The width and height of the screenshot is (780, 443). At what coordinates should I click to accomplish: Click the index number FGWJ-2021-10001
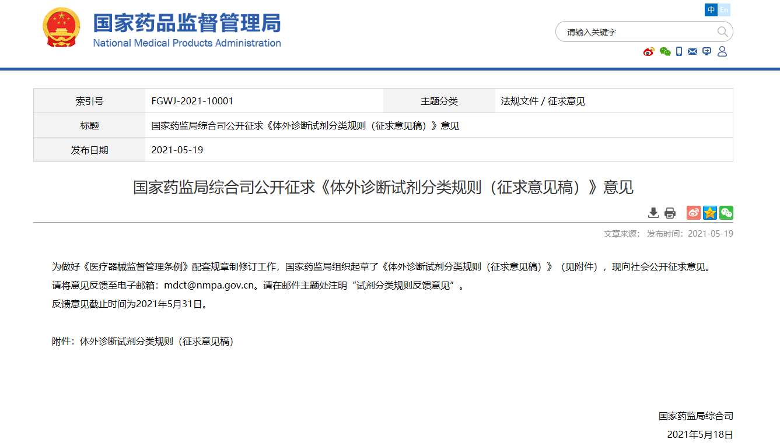(x=193, y=101)
